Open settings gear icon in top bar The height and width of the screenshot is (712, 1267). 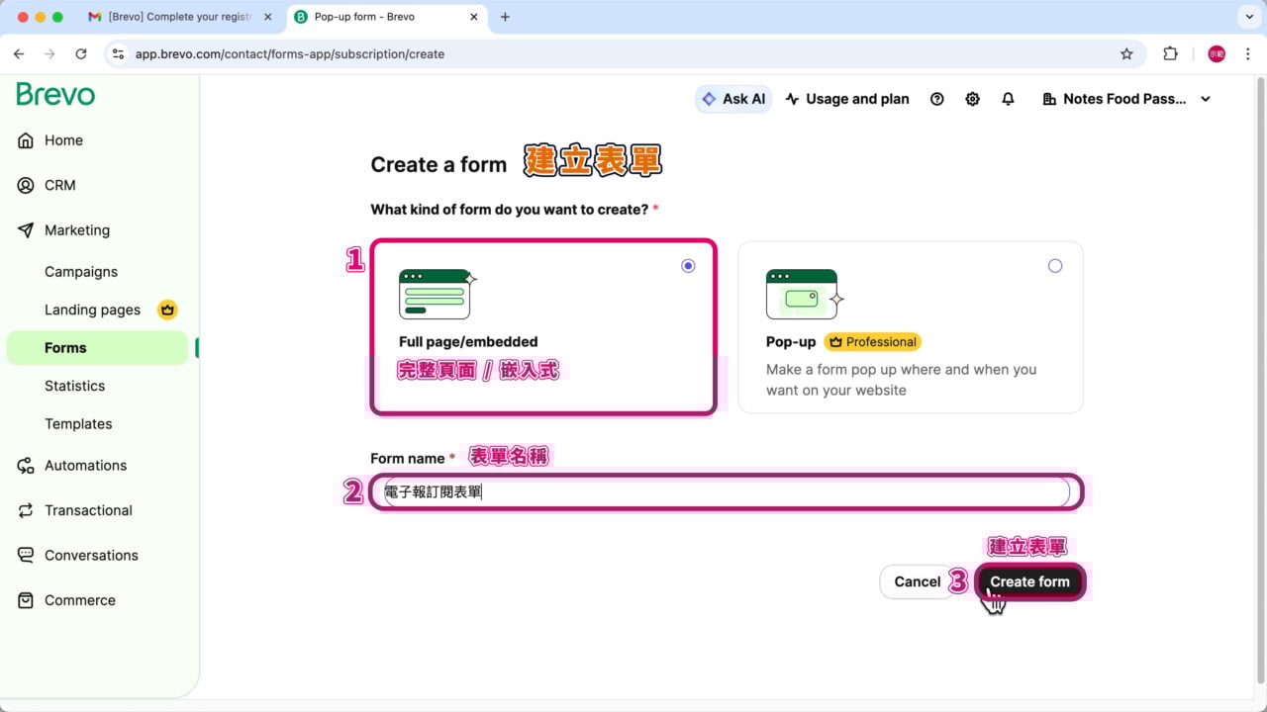click(972, 99)
